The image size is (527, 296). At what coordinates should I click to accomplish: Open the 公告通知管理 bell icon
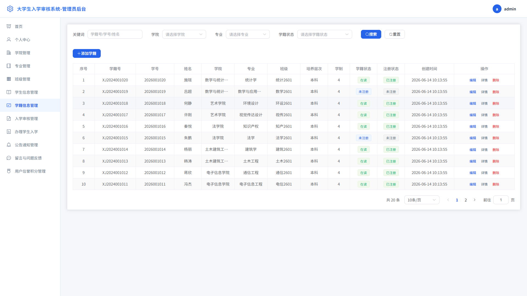(x=9, y=145)
